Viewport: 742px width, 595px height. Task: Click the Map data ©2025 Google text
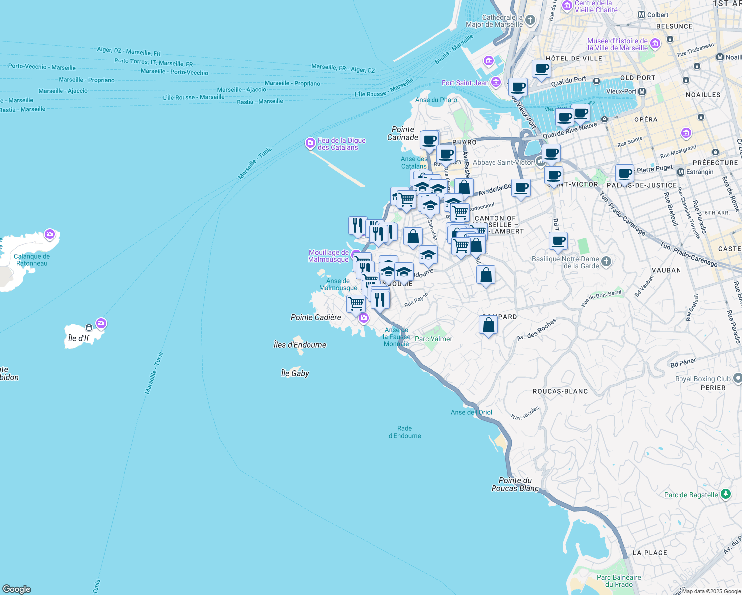pyautogui.click(x=711, y=591)
